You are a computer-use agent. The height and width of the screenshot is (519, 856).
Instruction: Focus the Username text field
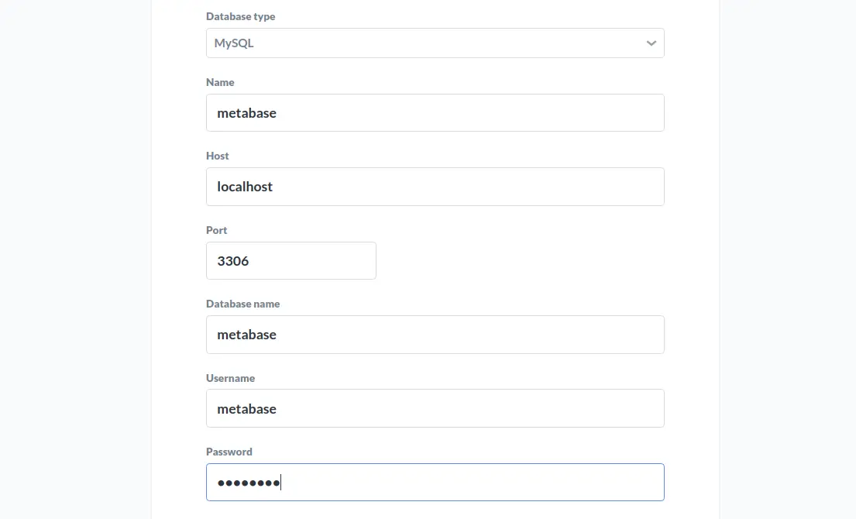tap(435, 408)
